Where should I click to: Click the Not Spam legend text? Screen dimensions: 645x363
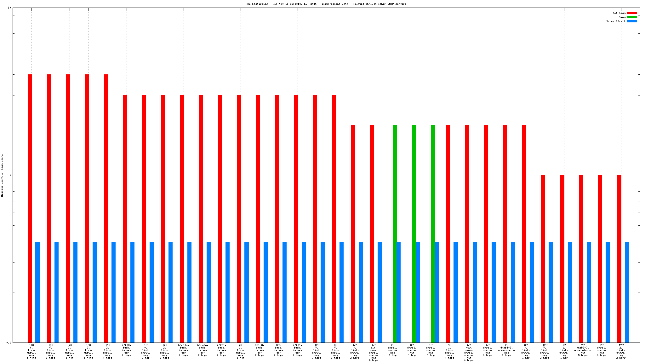[x=619, y=13]
